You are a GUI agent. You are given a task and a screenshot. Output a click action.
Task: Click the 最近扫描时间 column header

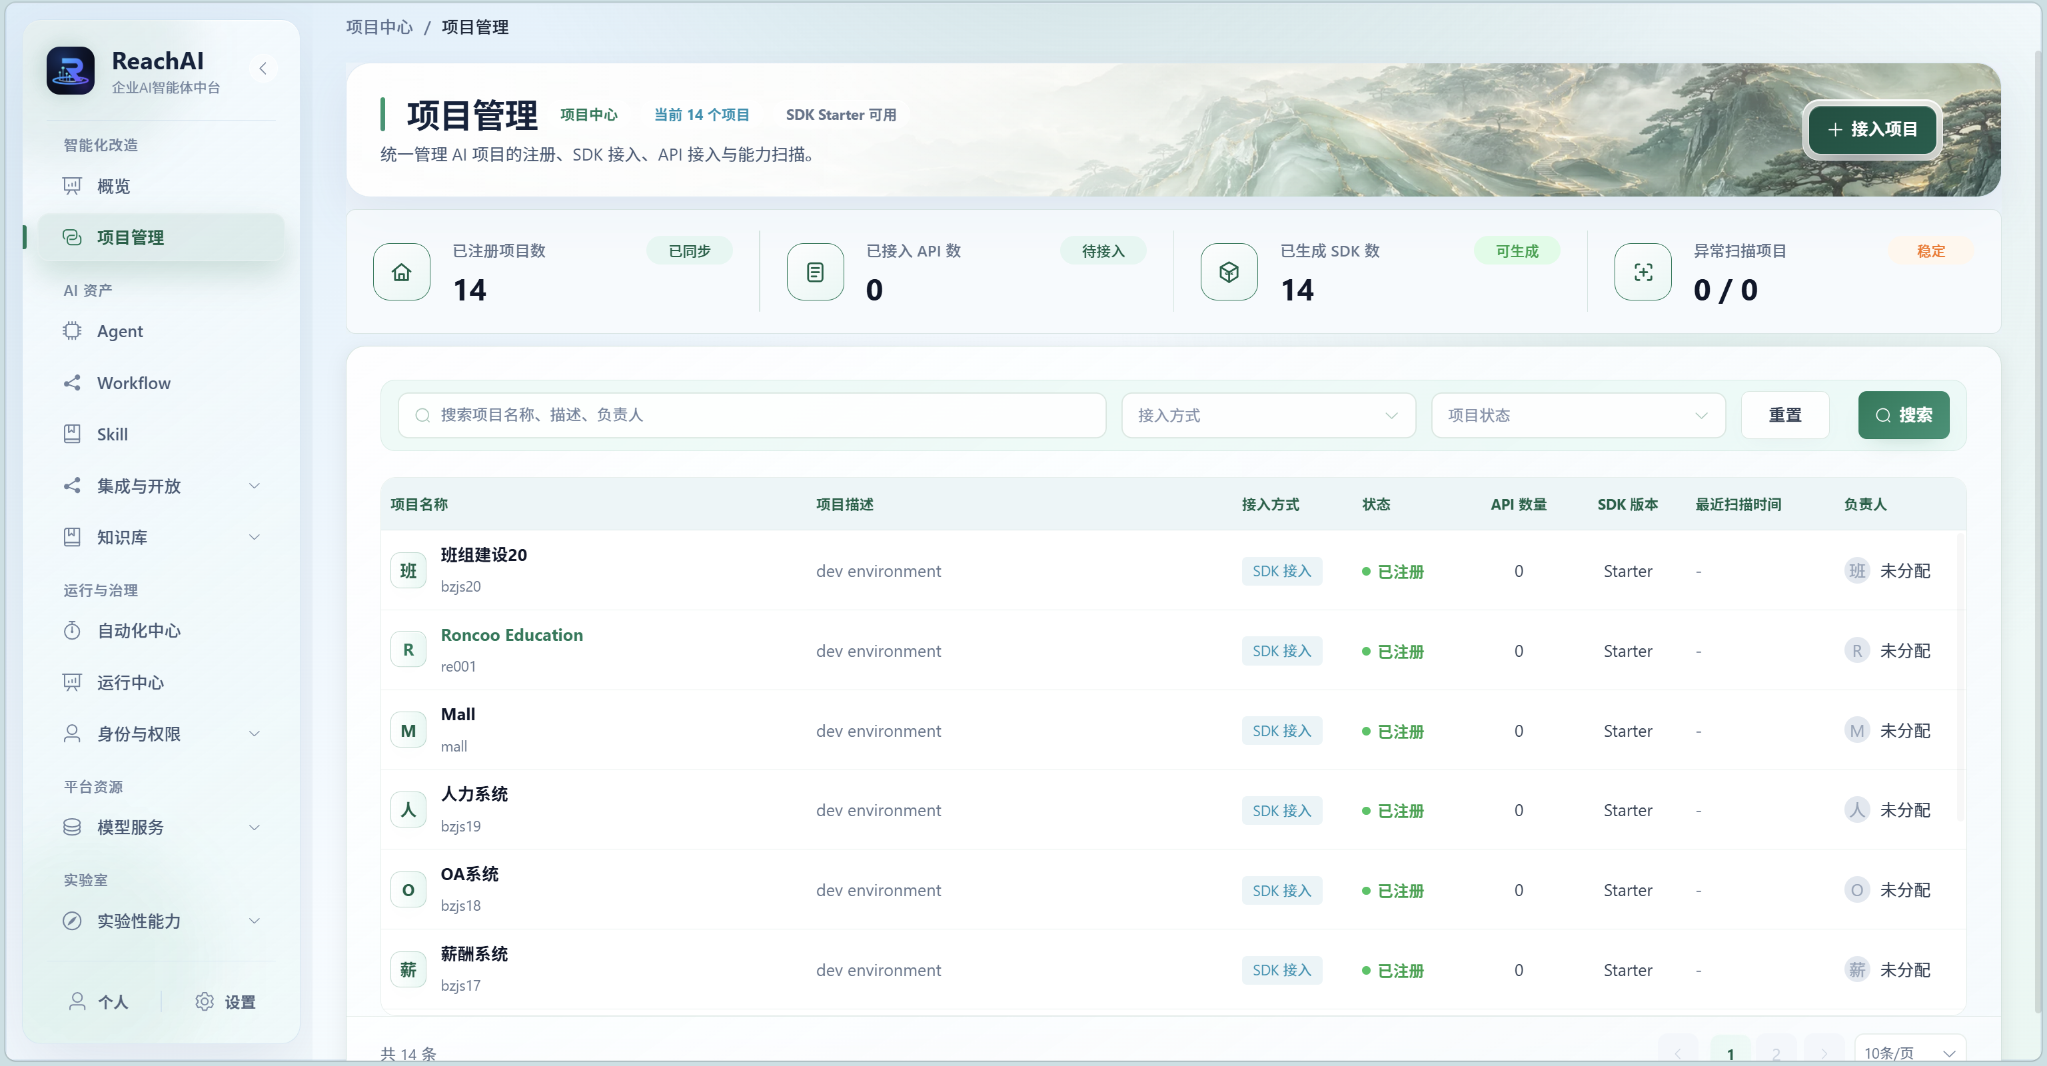tap(1738, 504)
